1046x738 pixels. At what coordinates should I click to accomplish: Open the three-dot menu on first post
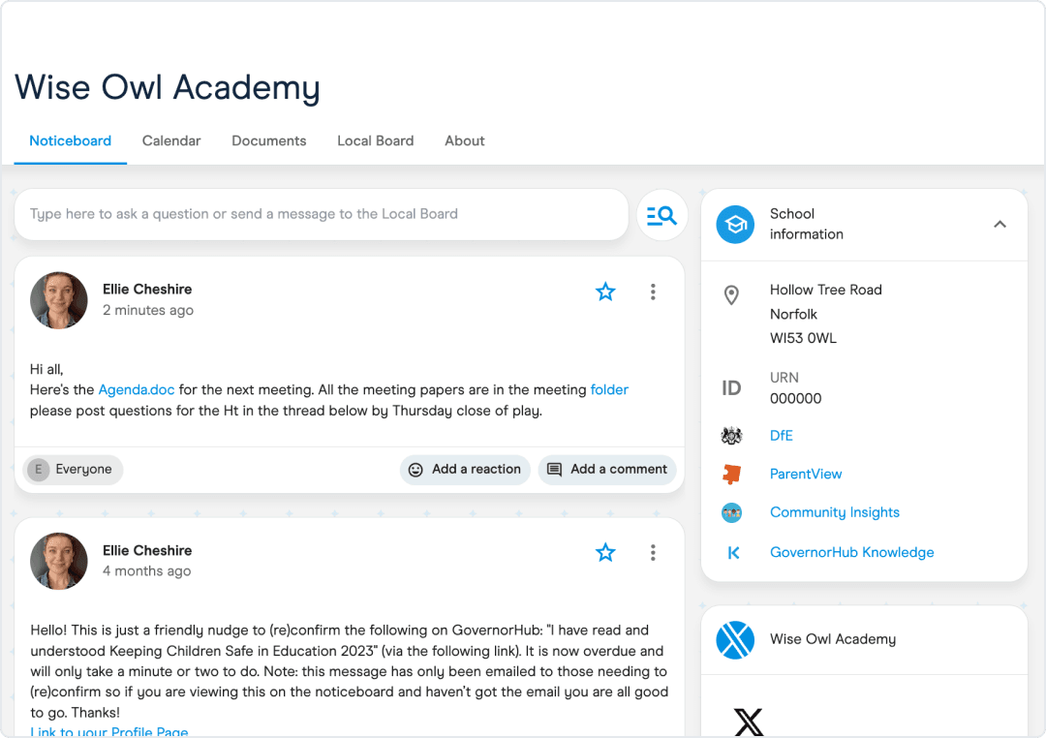(653, 292)
